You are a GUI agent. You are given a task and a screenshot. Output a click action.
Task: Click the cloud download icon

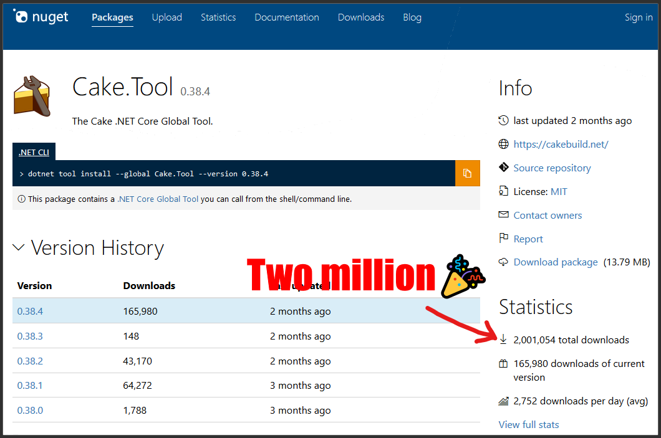pyautogui.click(x=503, y=262)
